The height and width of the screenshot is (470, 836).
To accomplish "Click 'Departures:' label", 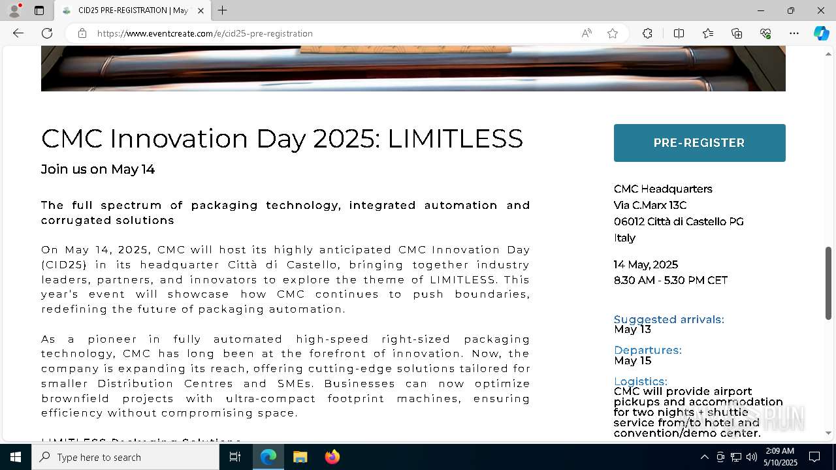I will [648, 350].
